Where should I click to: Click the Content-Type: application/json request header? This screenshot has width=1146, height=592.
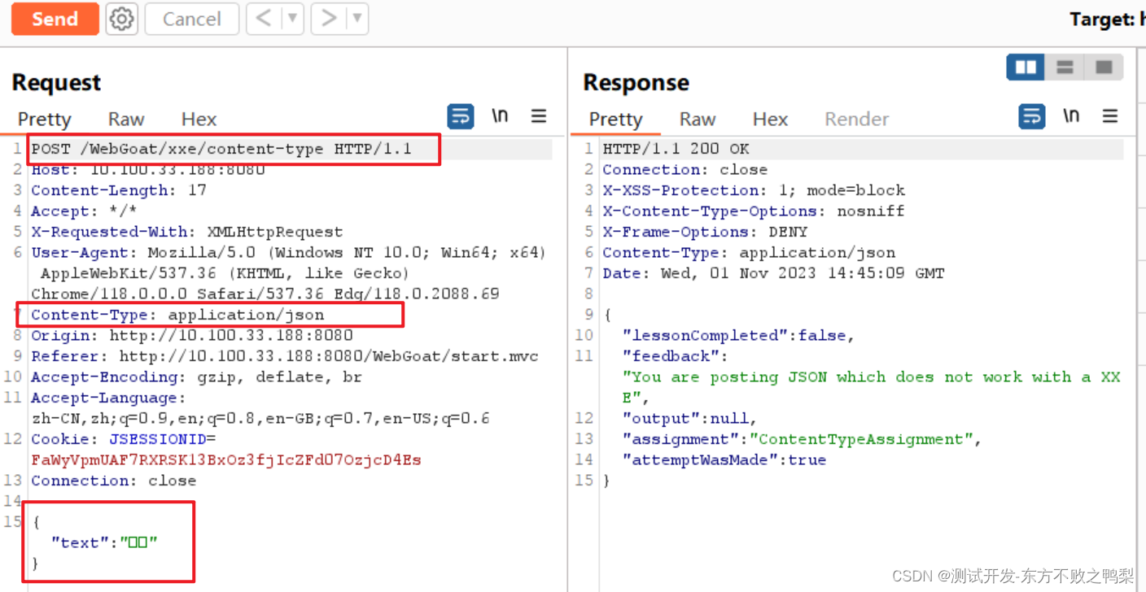[177, 315]
